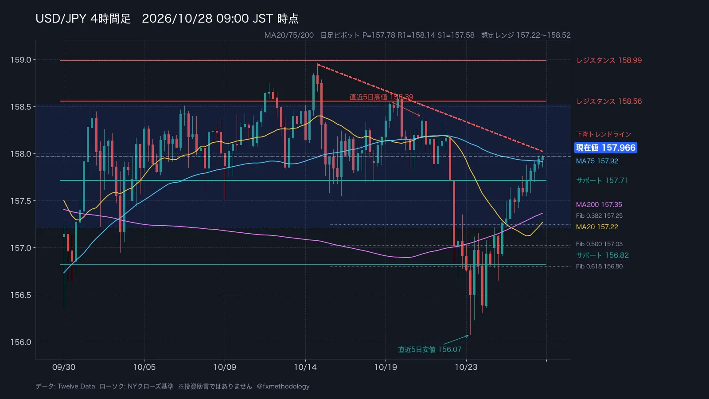This screenshot has height=399, width=709.
Task: Select the レジスタンス 158.56 label
Action: pyautogui.click(x=609, y=101)
